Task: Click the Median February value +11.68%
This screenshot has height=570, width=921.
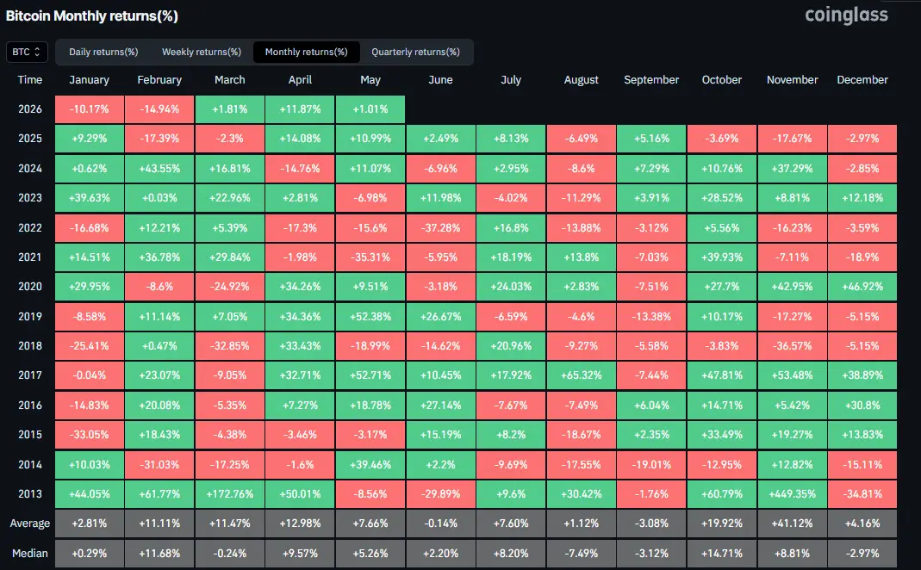Action: tap(159, 553)
